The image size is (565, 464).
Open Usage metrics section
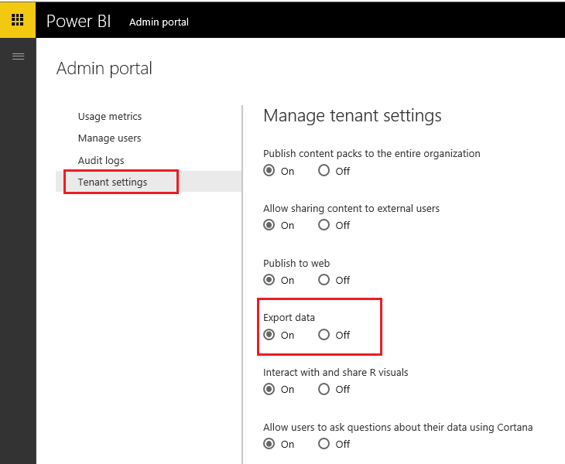point(110,117)
